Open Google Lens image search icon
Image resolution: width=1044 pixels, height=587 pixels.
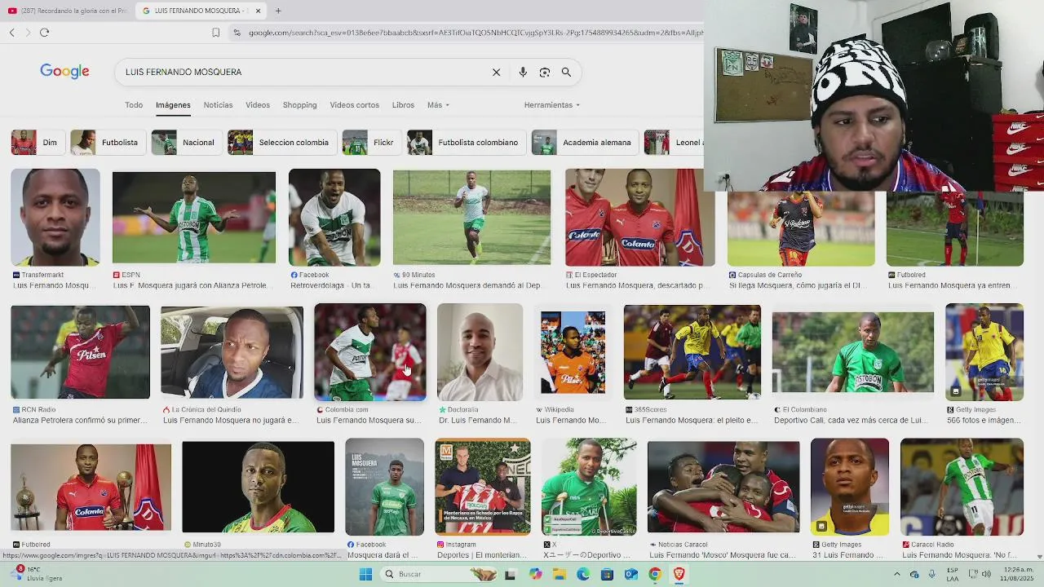545,72
